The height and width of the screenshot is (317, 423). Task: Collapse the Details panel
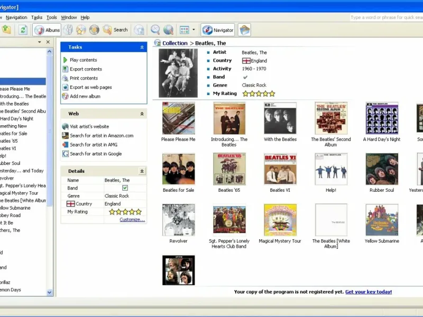142,171
